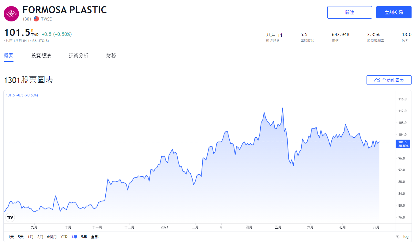Toggle the log scale option

pyautogui.click(x=406, y=237)
